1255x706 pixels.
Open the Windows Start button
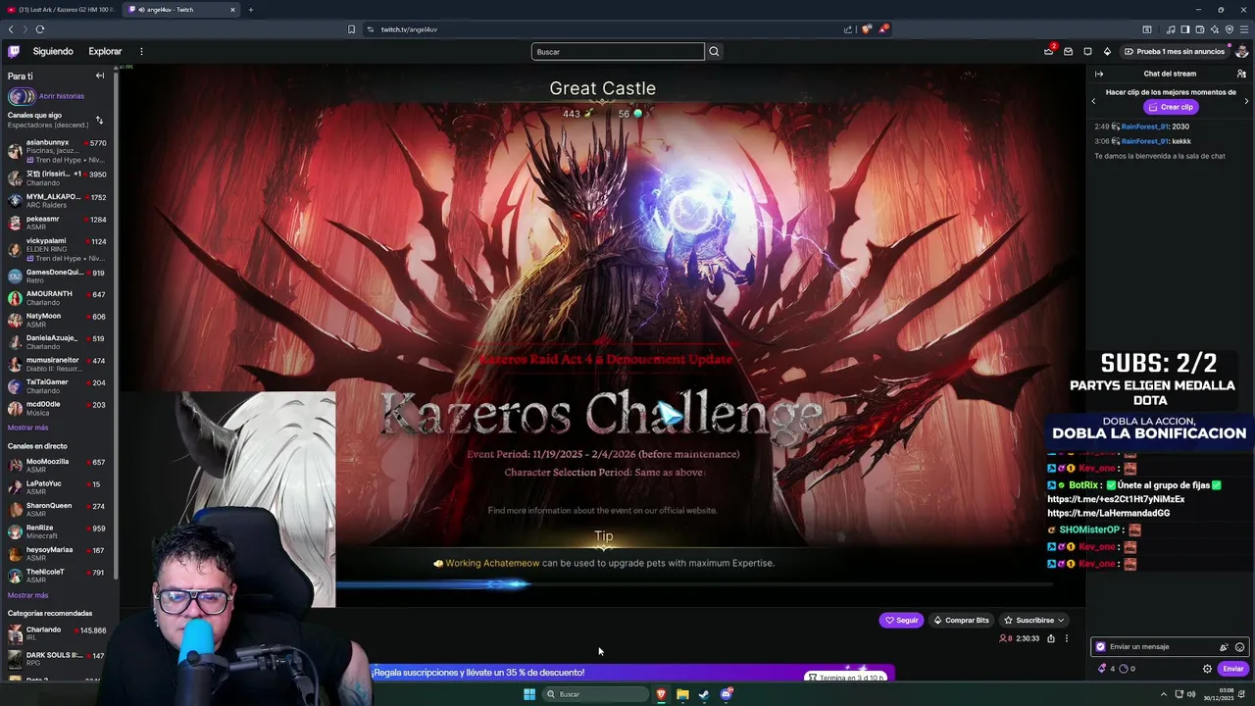click(x=529, y=694)
